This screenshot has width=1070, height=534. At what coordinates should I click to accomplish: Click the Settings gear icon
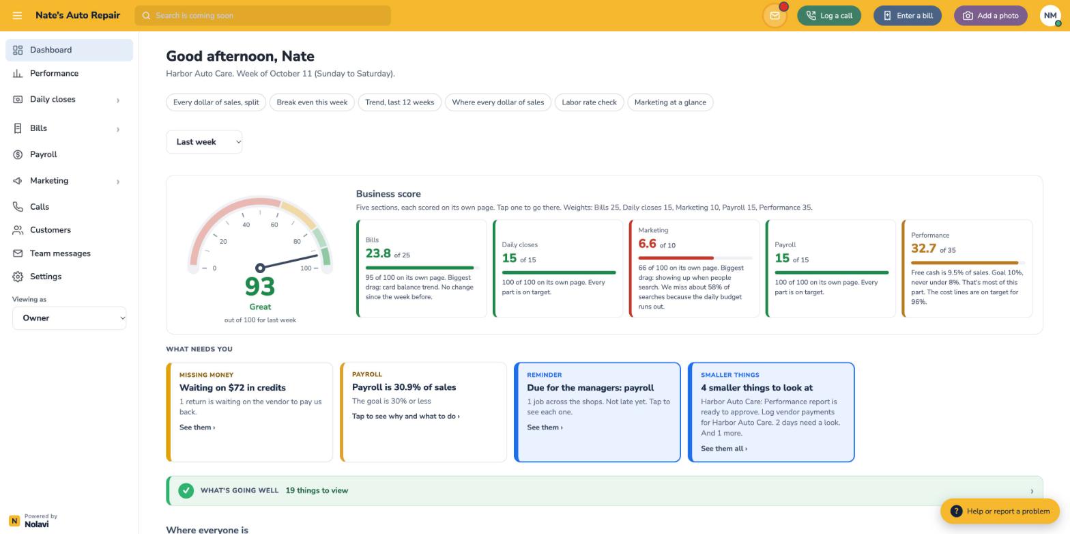pos(18,277)
